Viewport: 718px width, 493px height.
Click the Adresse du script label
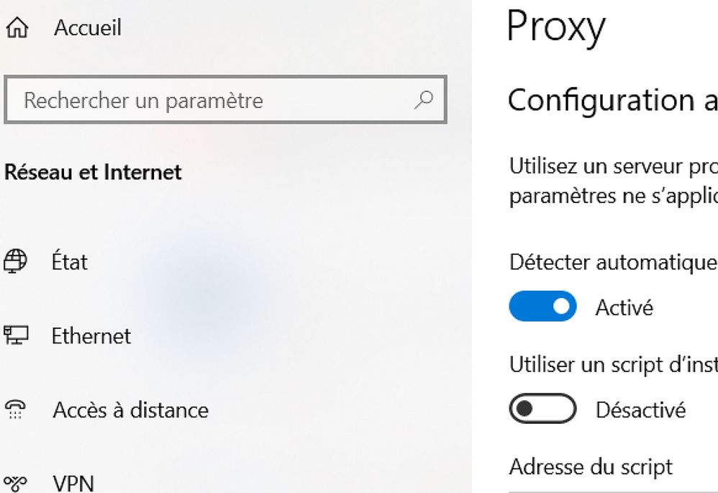(591, 466)
